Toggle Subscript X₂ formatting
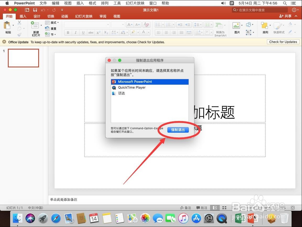Viewport: 302px width, 227px height. [x=106, y=33]
